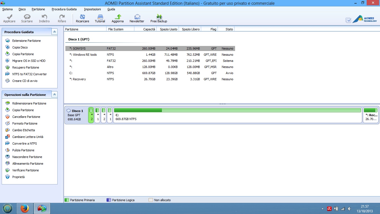Viewport: 380px width, 214px height.
Task: Click the AOMEI taskbar button
Action: (x=42, y=208)
